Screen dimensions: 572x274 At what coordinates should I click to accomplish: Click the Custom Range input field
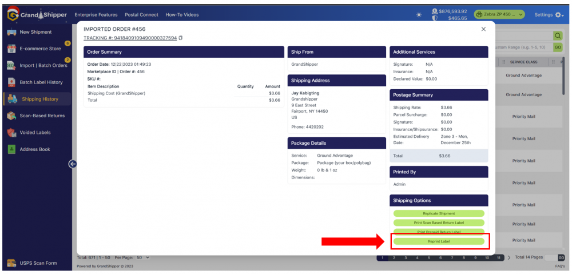point(523,47)
